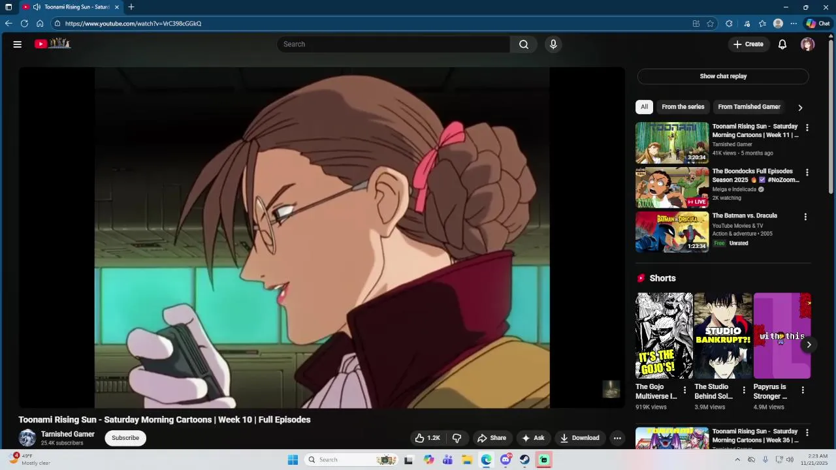Open options for Week 11 video
836x470 pixels.
[807, 128]
